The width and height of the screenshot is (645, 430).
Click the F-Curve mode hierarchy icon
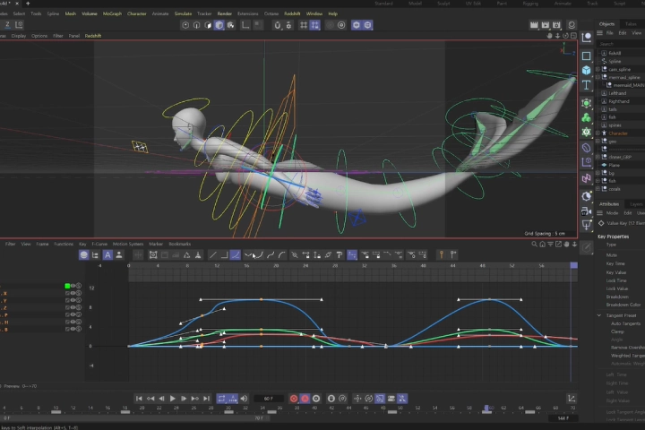(x=96, y=255)
